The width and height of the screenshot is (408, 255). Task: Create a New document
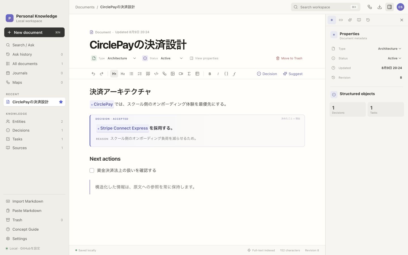pos(34,32)
